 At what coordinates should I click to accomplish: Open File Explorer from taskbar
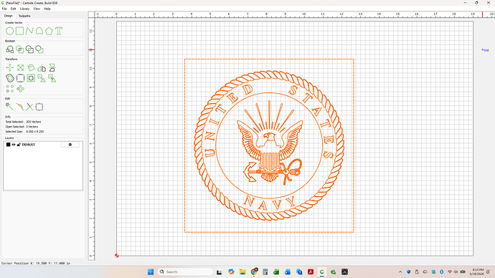pos(242,272)
